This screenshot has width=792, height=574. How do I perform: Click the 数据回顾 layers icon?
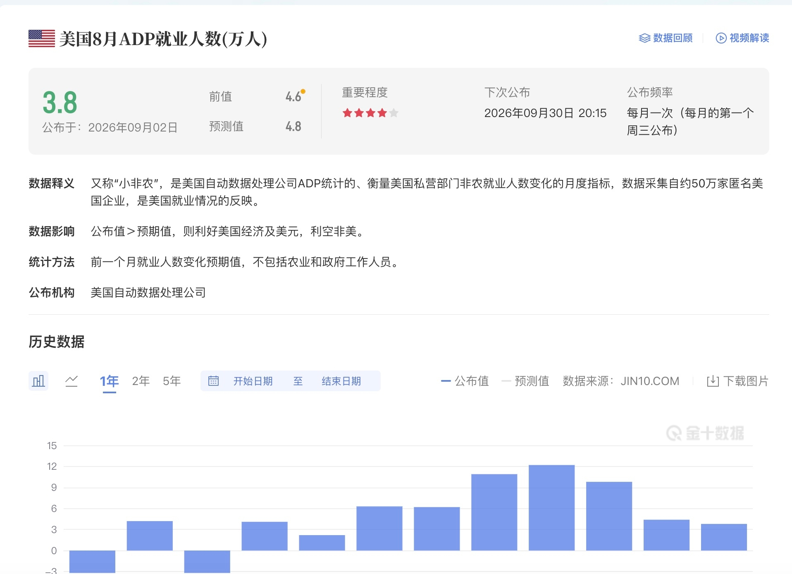tap(644, 38)
